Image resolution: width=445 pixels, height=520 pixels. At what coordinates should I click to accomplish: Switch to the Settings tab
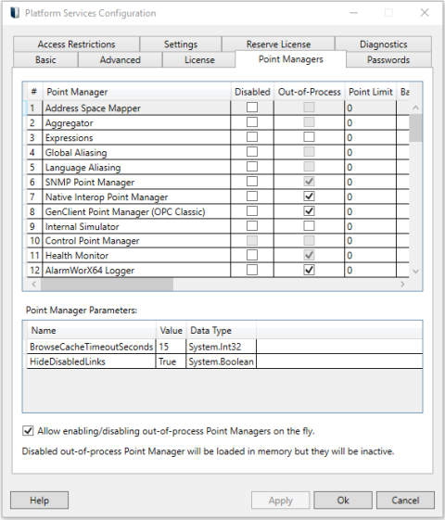coord(181,44)
